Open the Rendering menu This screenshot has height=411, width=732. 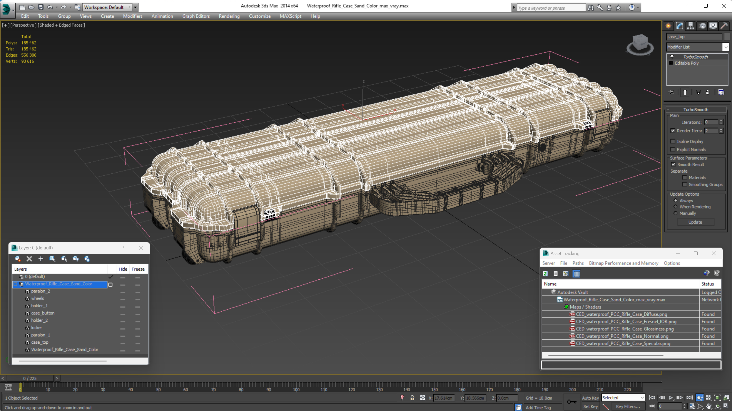[x=229, y=16]
